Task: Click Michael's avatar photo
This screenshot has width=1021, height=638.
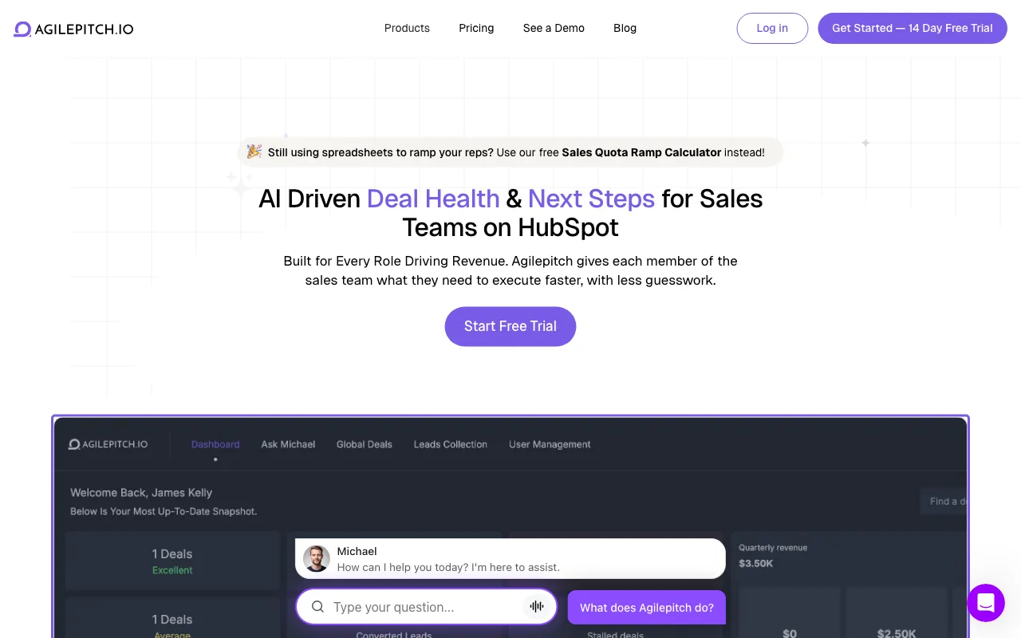Action: (x=317, y=559)
